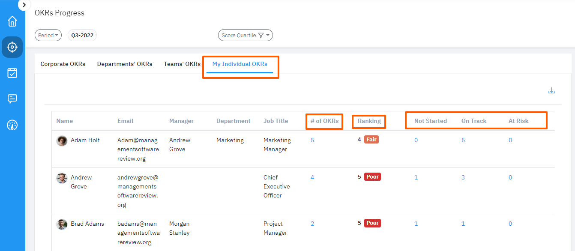
Task: Open the Home dashboard from the sidebar
Action: pos(12,21)
